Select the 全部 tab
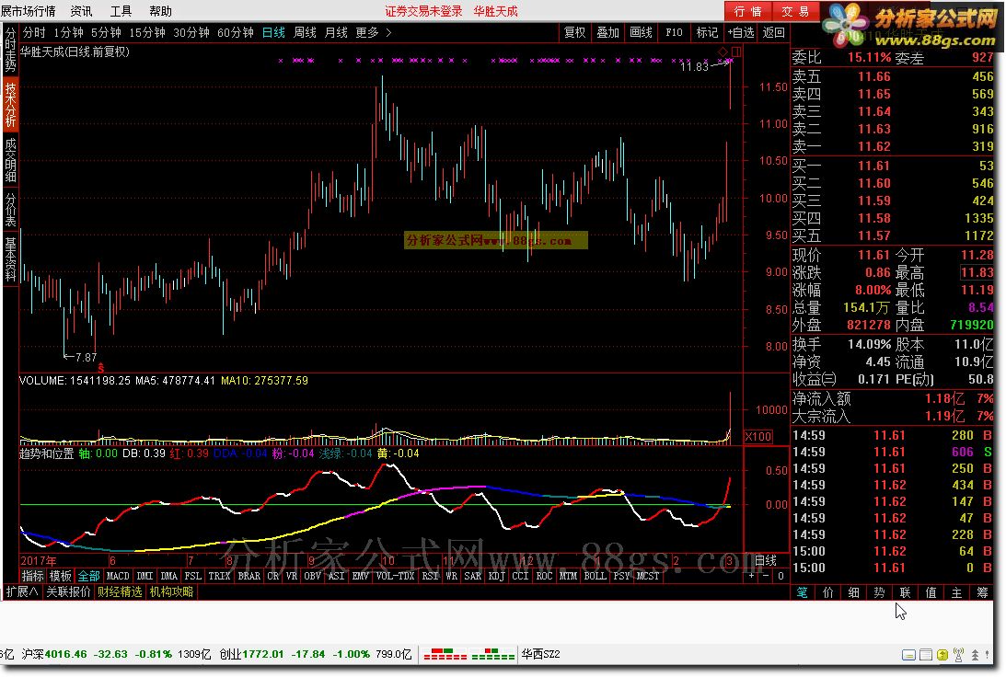 (88, 576)
